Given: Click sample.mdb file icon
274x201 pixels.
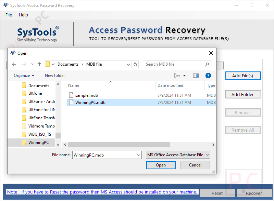Looking at the screenshot, I should (71, 95).
